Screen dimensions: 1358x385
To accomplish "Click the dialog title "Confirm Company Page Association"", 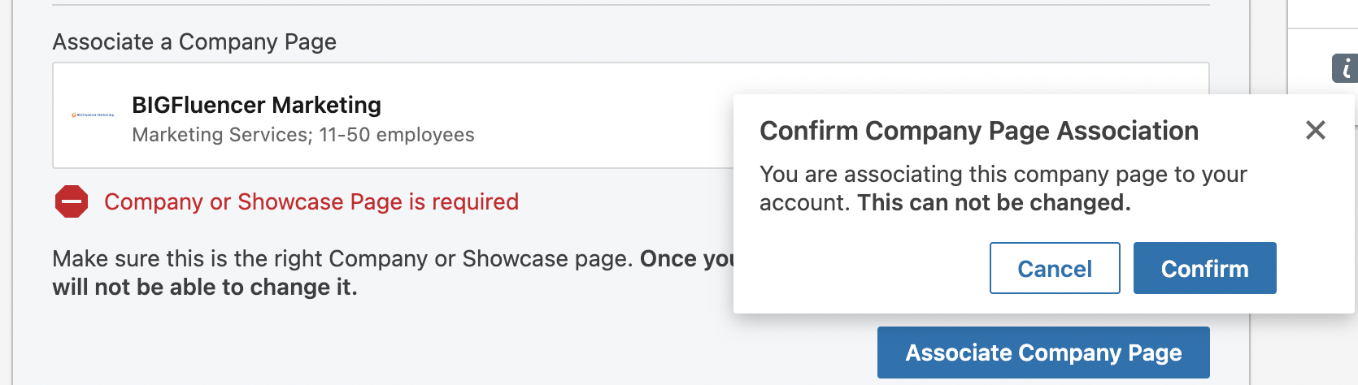I will (x=978, y=131).
